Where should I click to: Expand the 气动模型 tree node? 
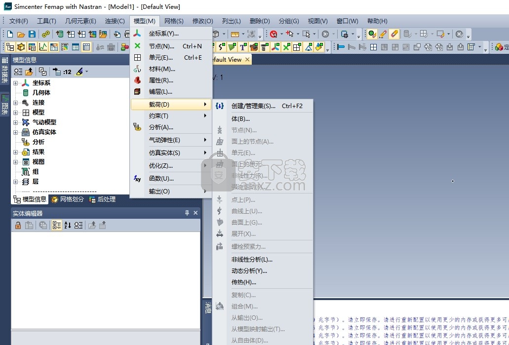tap(15, 122)
